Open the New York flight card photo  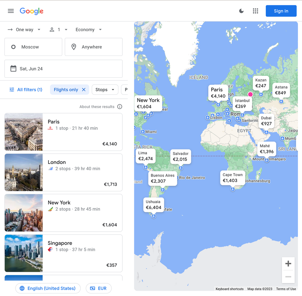tap(24, 213)
